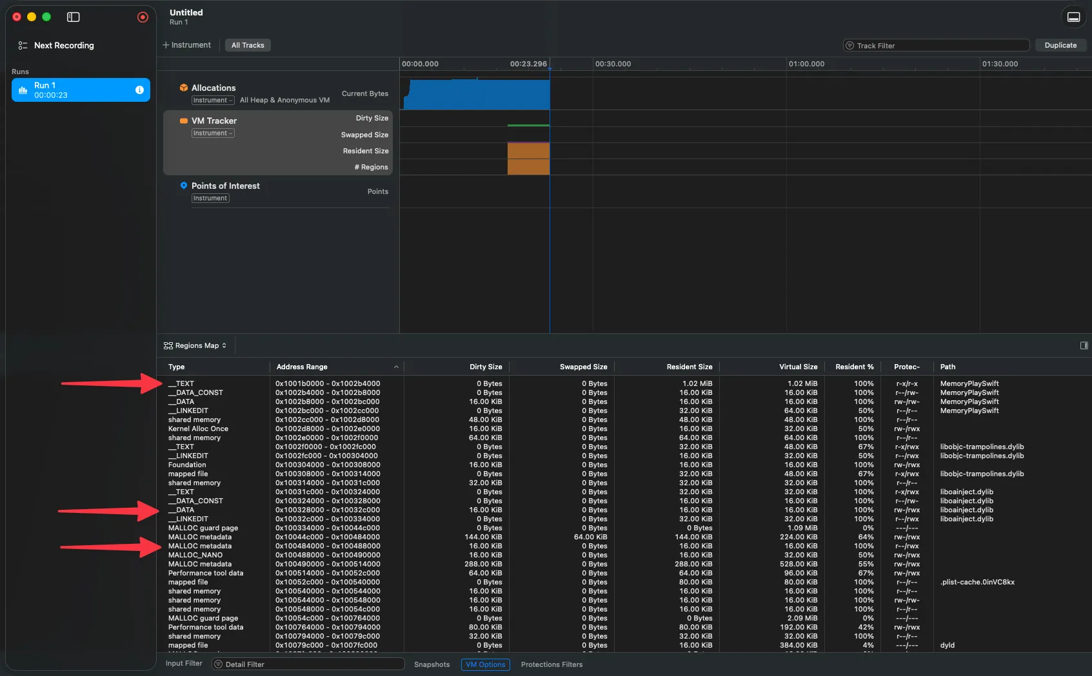Open the inspector panel icon at top right
This screenshot has width=1092, height=676.
tap(1073, 17)
